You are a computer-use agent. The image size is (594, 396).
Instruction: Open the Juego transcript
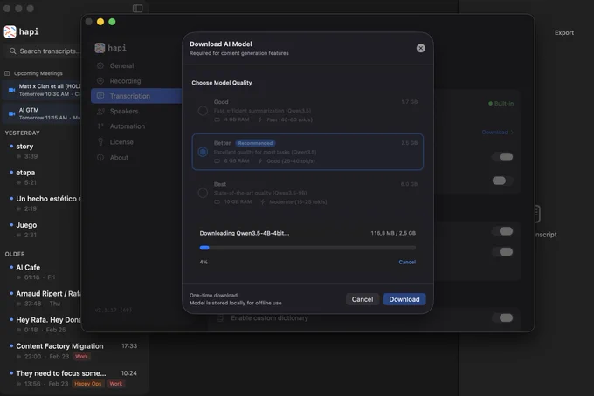point(42,229)
